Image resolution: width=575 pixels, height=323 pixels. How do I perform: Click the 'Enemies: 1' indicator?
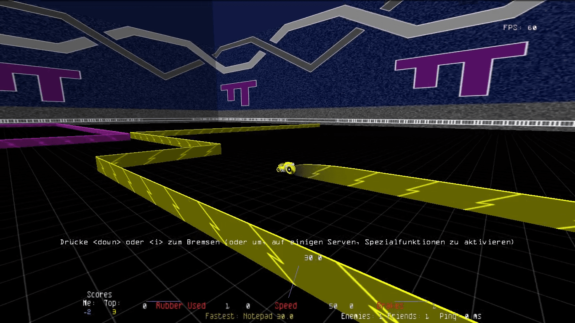click(362, 316)
